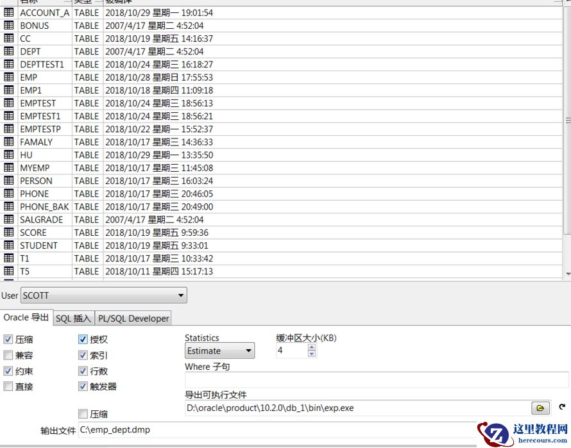Switch to the PL/SQL Developer tab
The height and width of the screenshot is (448, 571).
[x=133, y=318]
